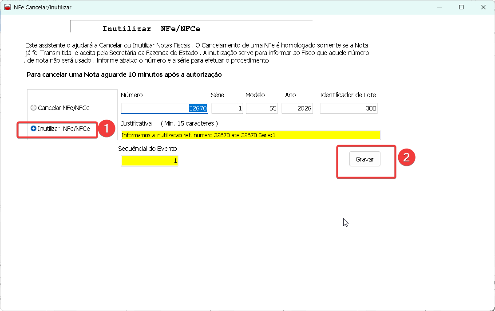This screenshot has height=311, width=495.
Task: Click the yellow Sequência do Evento field
Action: (149, 161)
